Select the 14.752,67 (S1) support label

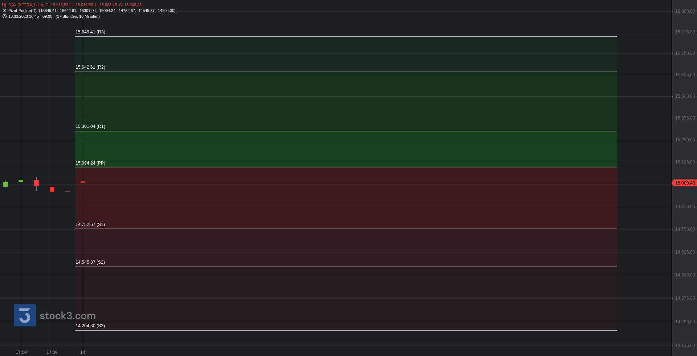pos(90,224)
